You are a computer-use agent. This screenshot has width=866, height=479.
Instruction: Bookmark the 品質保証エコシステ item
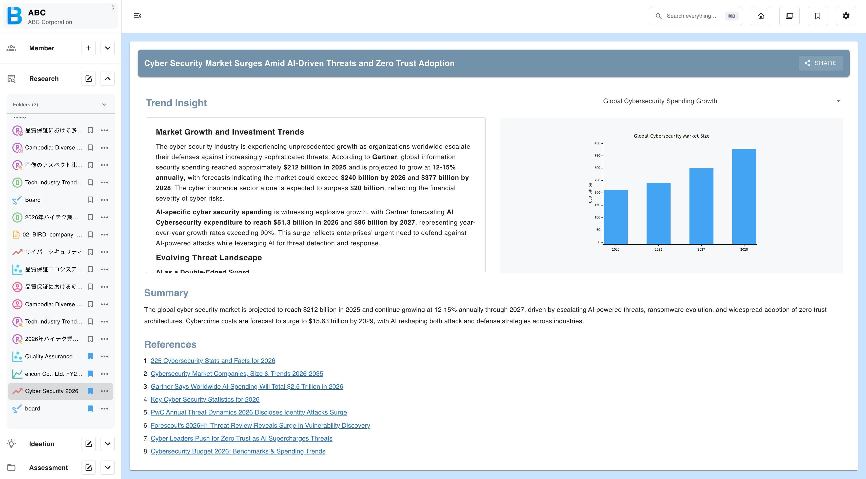[90, 269]
